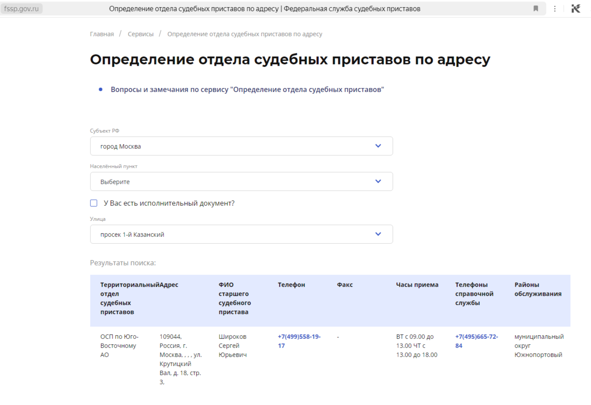Click the Районы обслуживания column header

click(x=538, y=289)
